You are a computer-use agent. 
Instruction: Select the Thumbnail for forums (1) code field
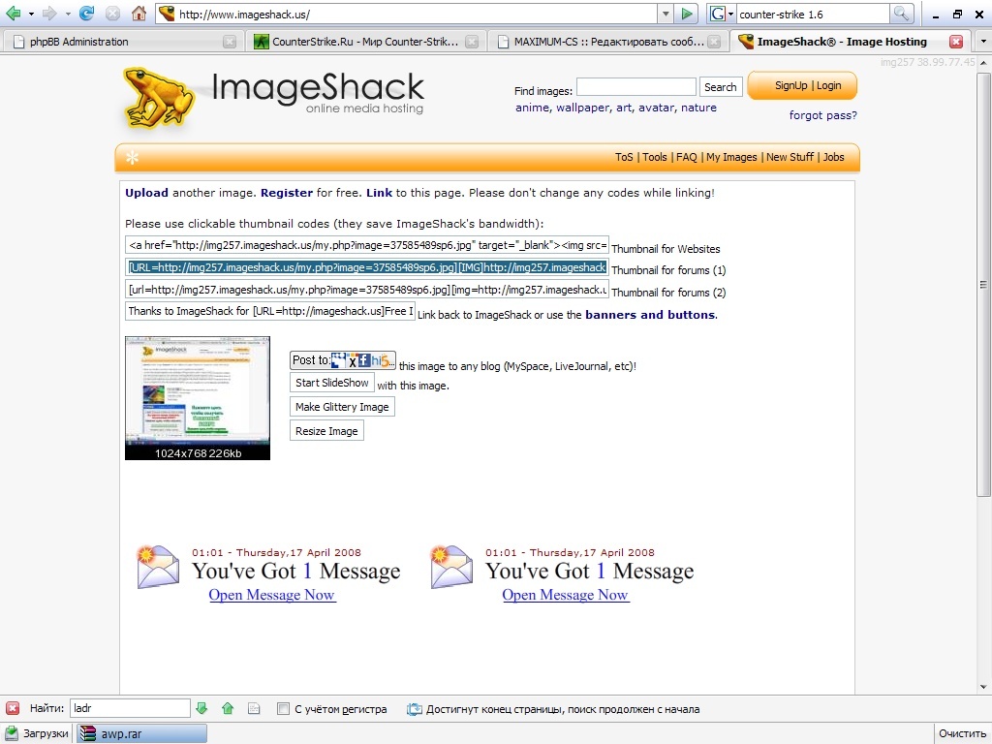(x=367, y=267)
